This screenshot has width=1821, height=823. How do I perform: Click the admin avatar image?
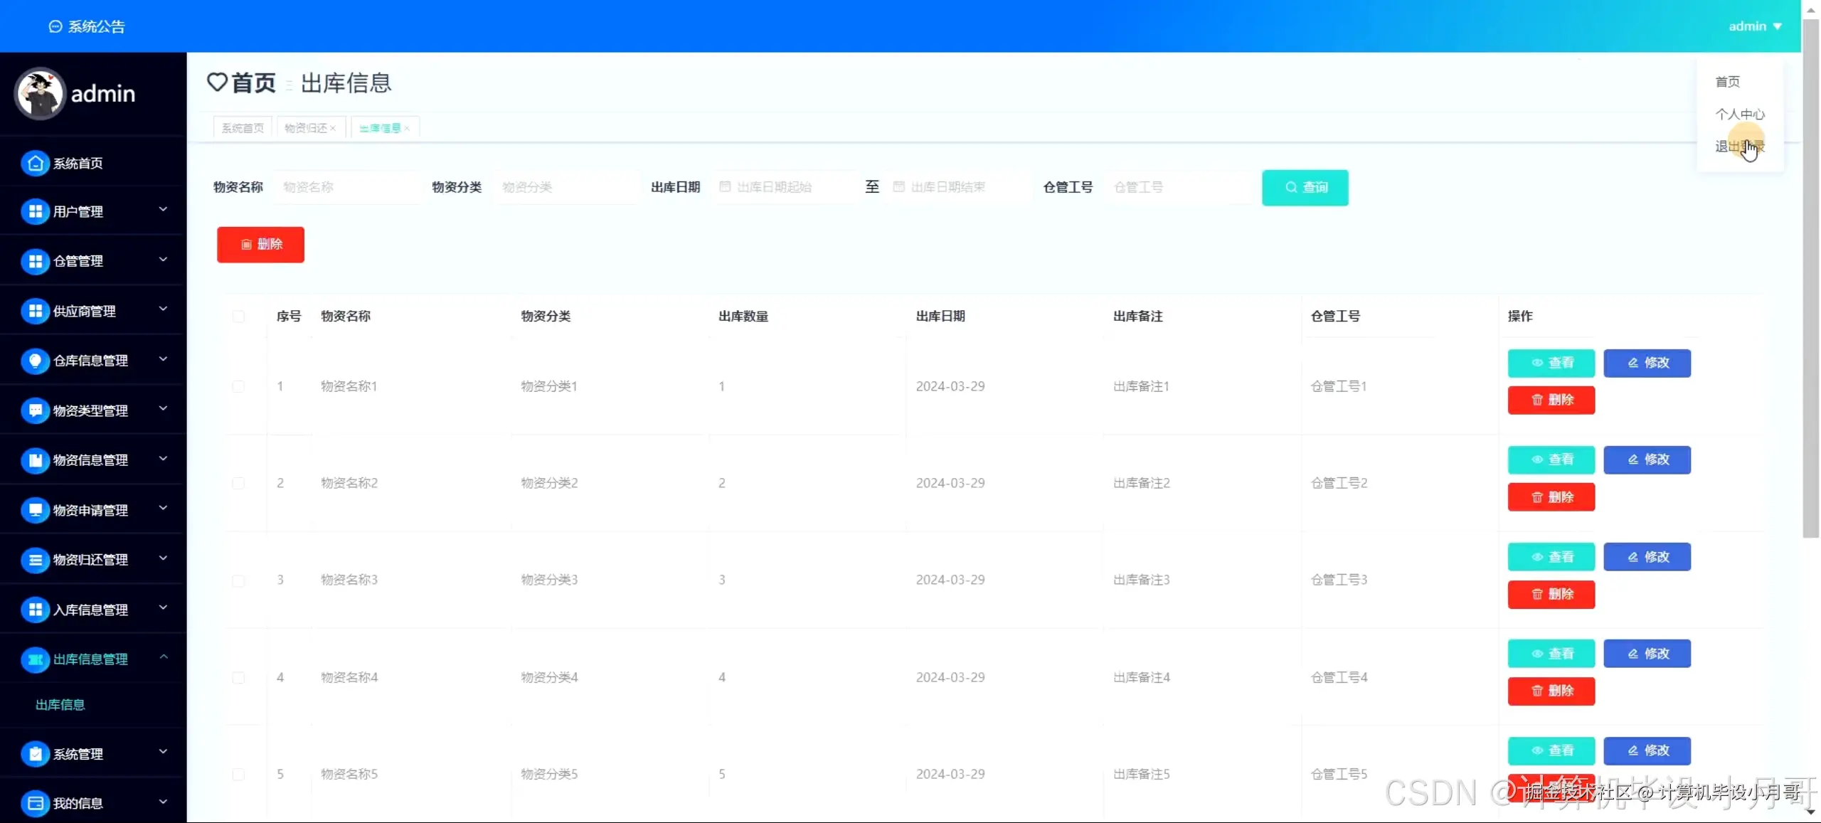click(x=40, y=93)
